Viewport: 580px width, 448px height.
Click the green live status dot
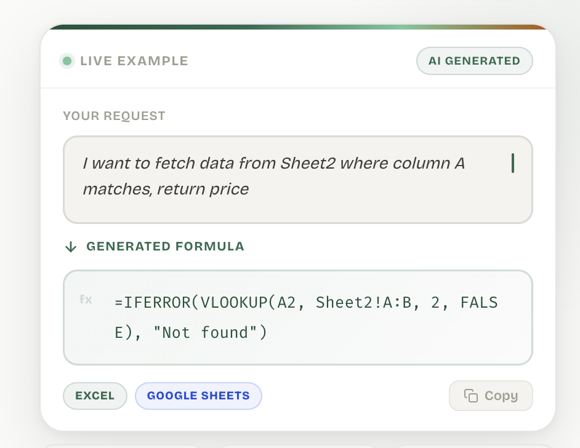pos(67,61)
